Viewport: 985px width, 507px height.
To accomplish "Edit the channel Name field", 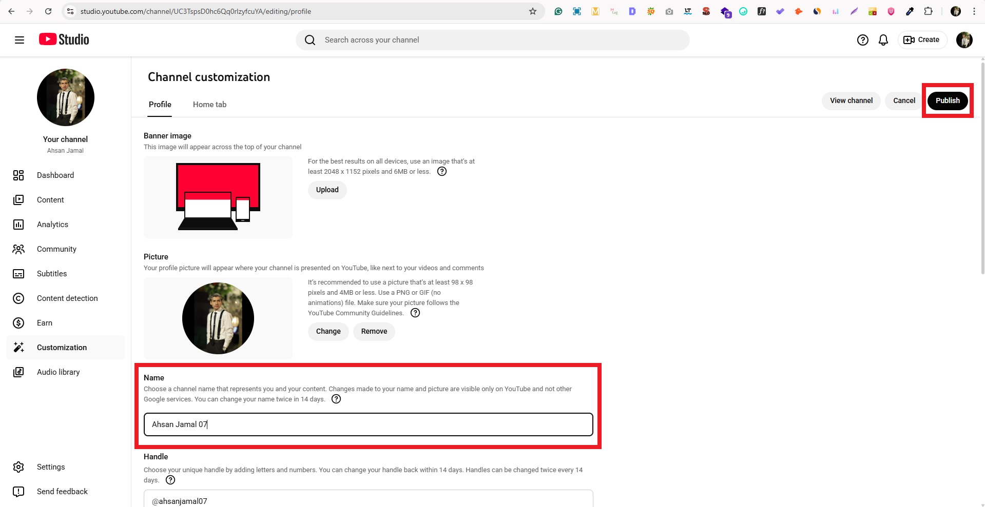I will pyautogui.click(x=368, y=424).
